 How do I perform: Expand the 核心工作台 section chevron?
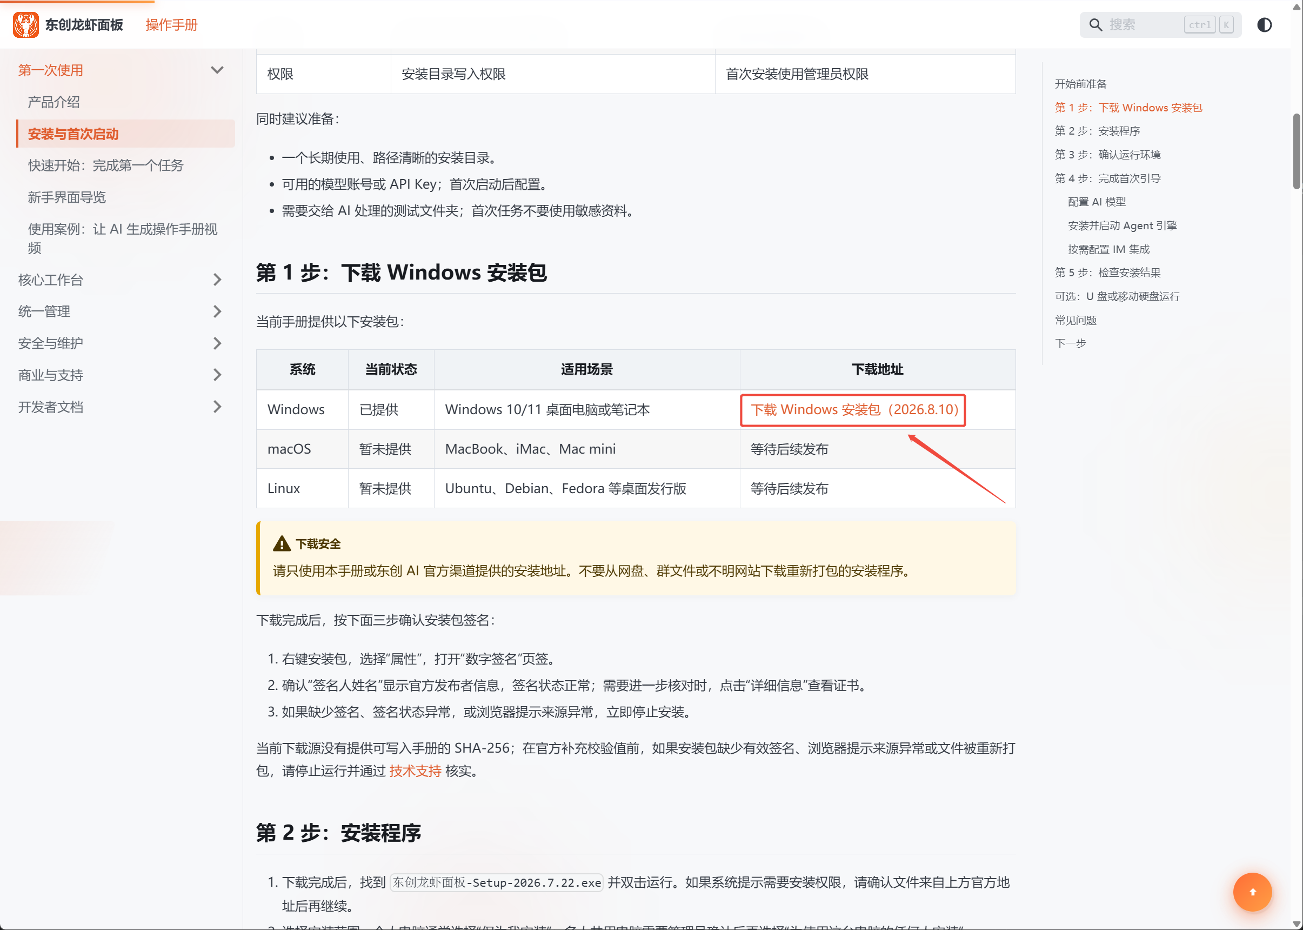217,280
